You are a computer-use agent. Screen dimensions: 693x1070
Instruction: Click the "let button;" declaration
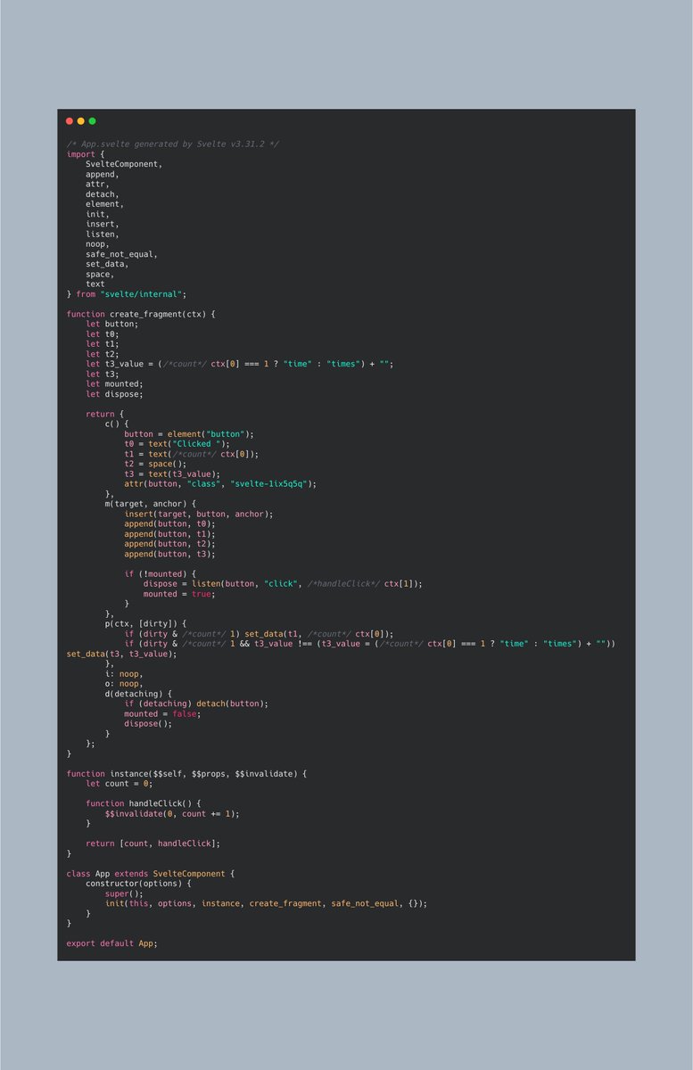point(112,324)
